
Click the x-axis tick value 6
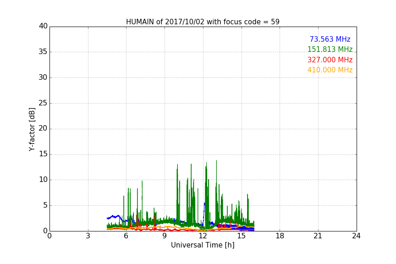point(126,236)
